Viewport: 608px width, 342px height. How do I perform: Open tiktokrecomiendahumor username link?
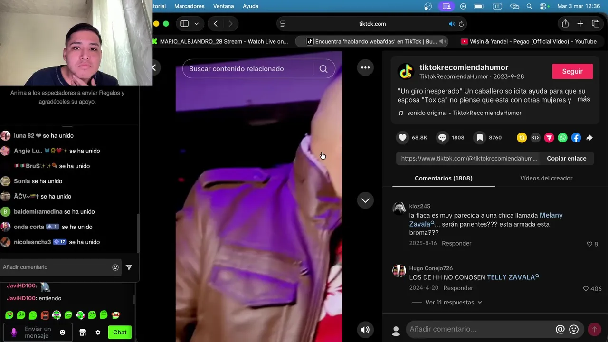click(x=464, y=67)
